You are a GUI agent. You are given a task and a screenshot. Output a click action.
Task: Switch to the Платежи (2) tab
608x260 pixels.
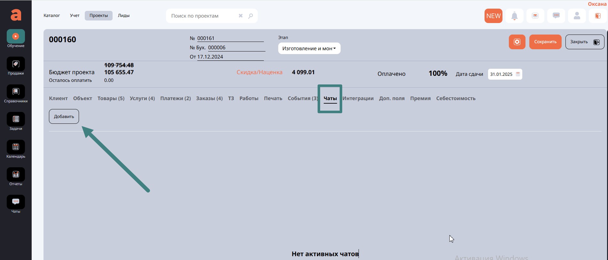(x=175, y=98)
